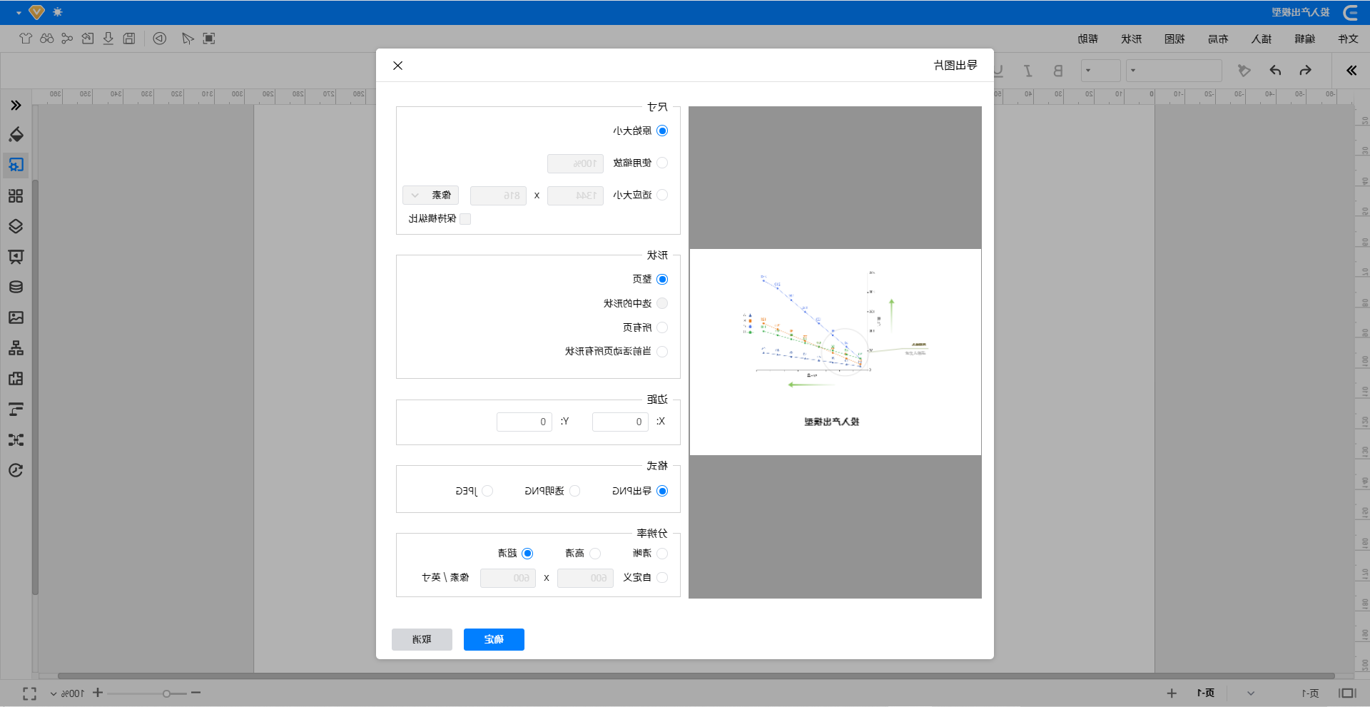Open the title bar quick-access dropdown arrow
Screen dimensions: 1370x707
(x=19, y=13)
